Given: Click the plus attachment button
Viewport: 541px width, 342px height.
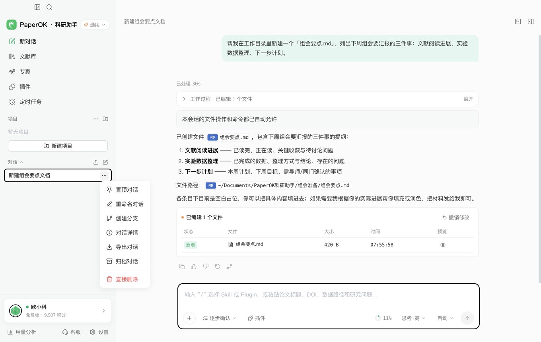Looking at the screenshot, I should [x=189, y=318].
